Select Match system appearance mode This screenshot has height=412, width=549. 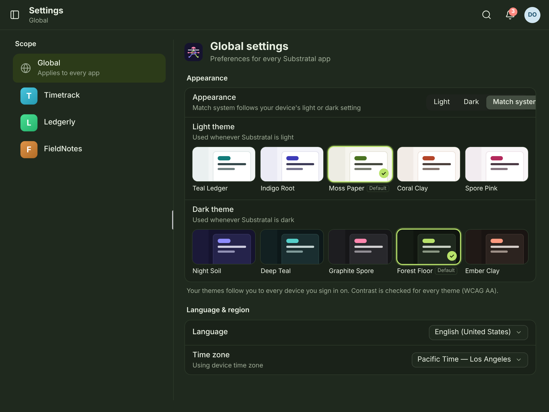pos(511,102)
